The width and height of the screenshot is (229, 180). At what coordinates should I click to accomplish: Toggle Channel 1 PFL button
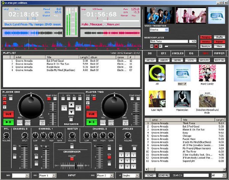point(36,148)
